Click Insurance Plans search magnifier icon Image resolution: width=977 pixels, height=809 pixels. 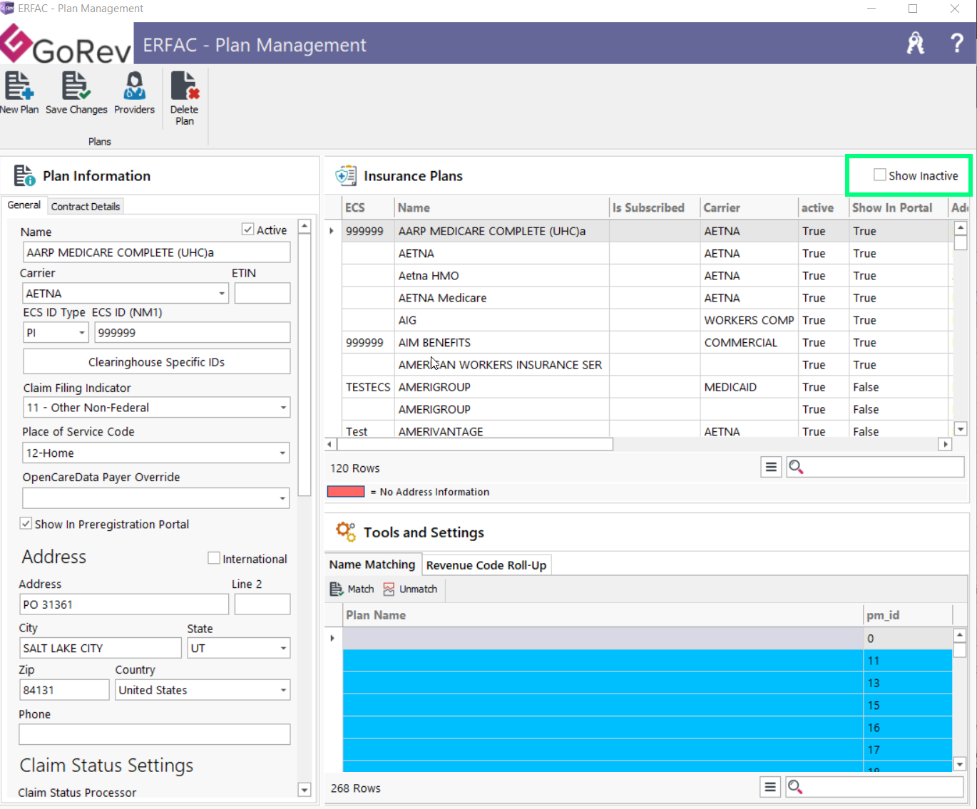click(x=796, y=468)
